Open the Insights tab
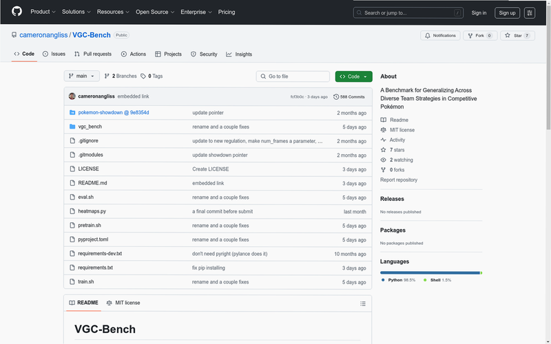The height and width of the screenshot is (344, 551). click(x=239, y=54)
